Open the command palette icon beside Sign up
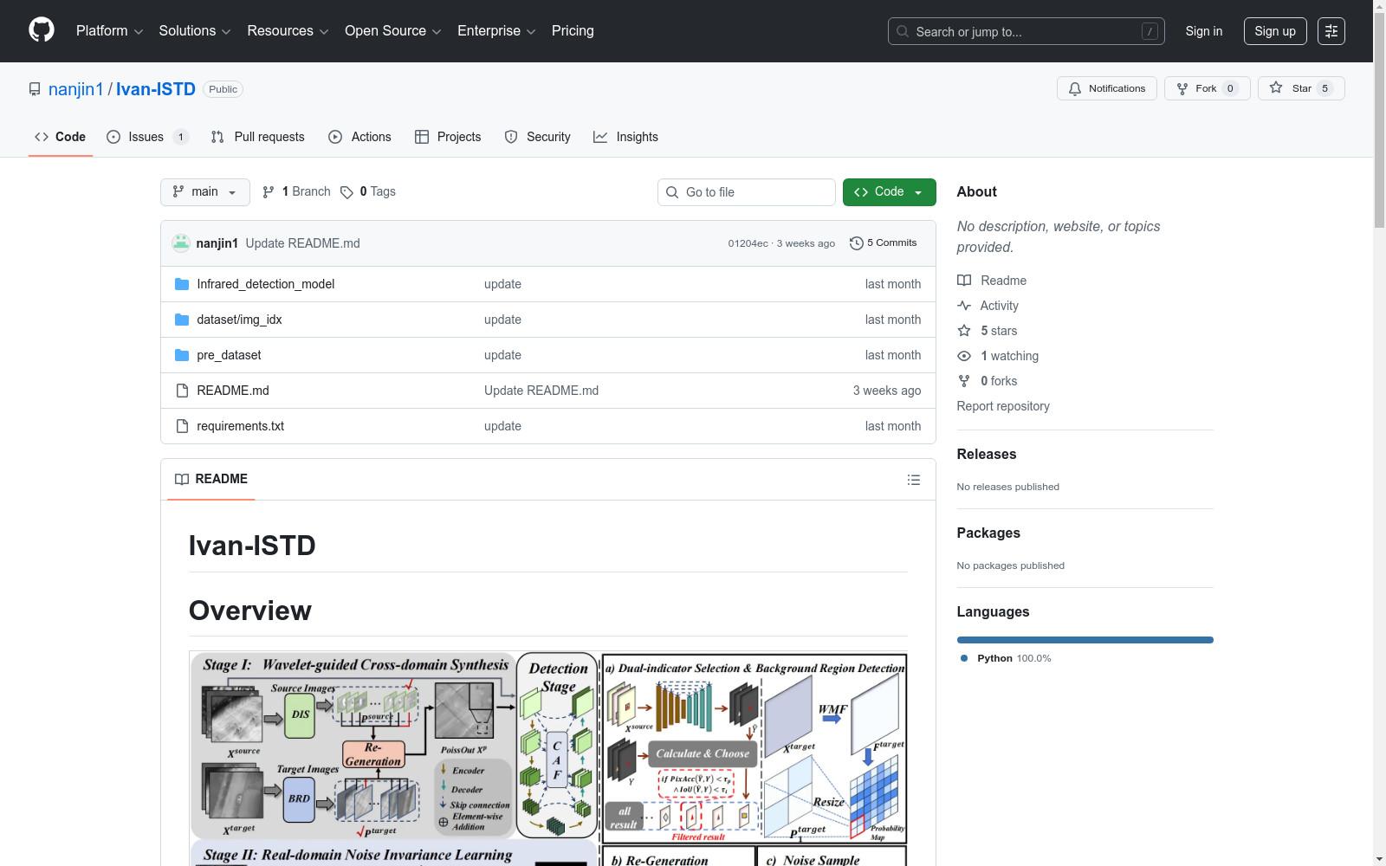 (1331, 31)
